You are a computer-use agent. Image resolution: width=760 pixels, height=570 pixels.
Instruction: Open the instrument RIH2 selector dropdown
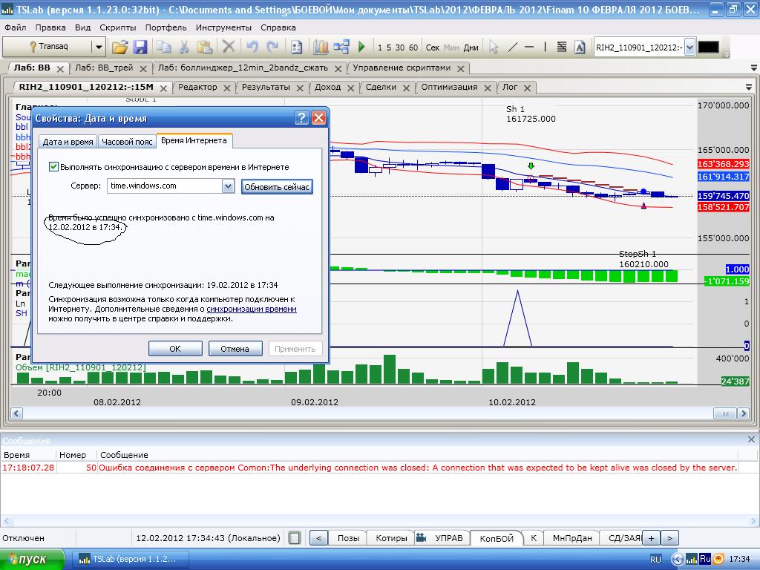click(689, 47)
